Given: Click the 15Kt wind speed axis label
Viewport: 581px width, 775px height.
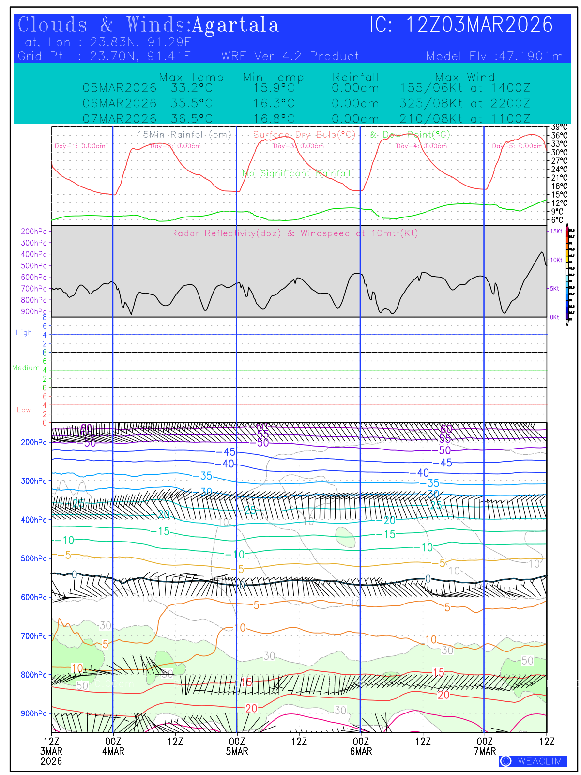Looking at the screenshot, I should 556,232.
